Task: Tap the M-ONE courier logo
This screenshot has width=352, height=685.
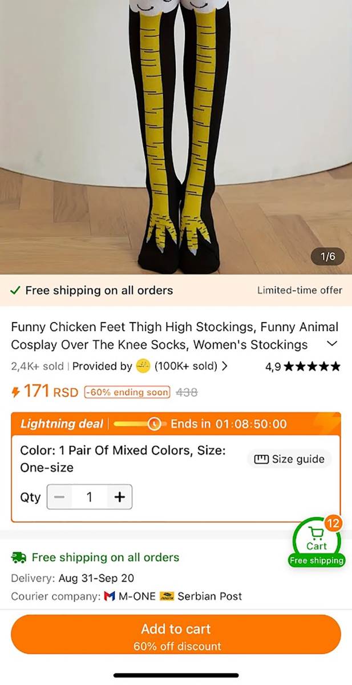Action: [x=110, y=596]
